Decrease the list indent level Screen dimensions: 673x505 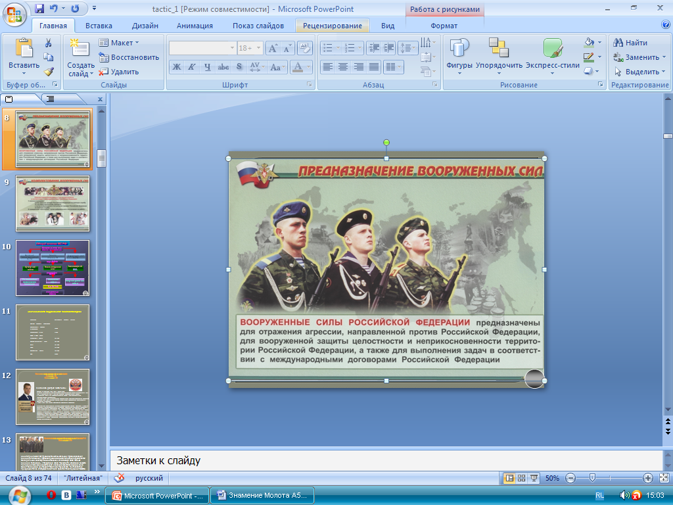coord(374,47)
